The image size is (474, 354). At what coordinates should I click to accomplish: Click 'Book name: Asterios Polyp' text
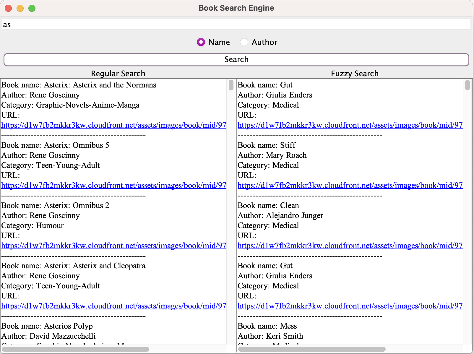47,326
